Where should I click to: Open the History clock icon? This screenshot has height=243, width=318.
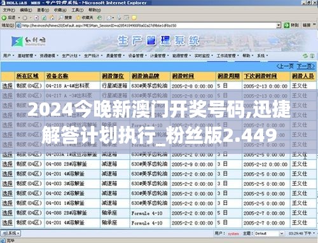(x=99, y=18)
